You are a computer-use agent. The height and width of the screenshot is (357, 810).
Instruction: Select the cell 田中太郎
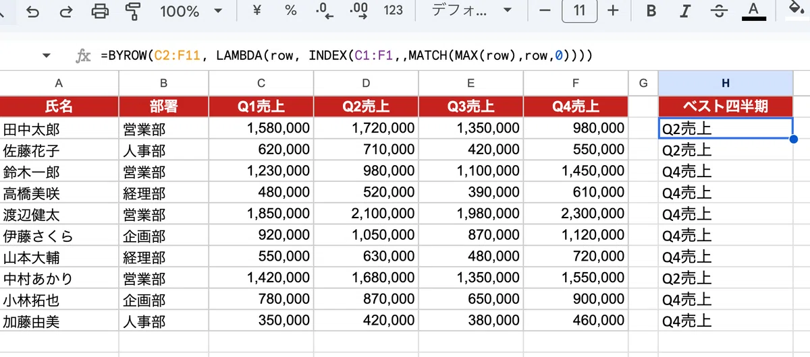(59, 129)
